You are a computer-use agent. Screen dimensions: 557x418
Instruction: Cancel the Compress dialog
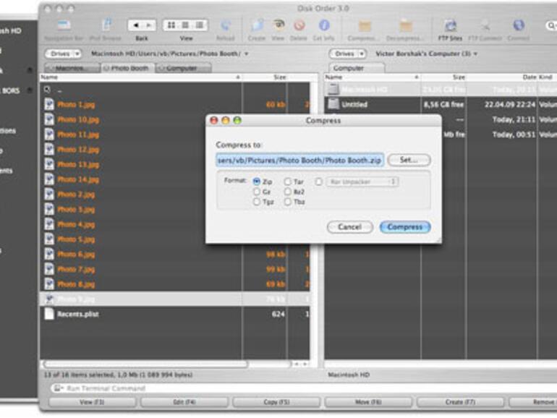pyautogui.click(x=350, y=227)
